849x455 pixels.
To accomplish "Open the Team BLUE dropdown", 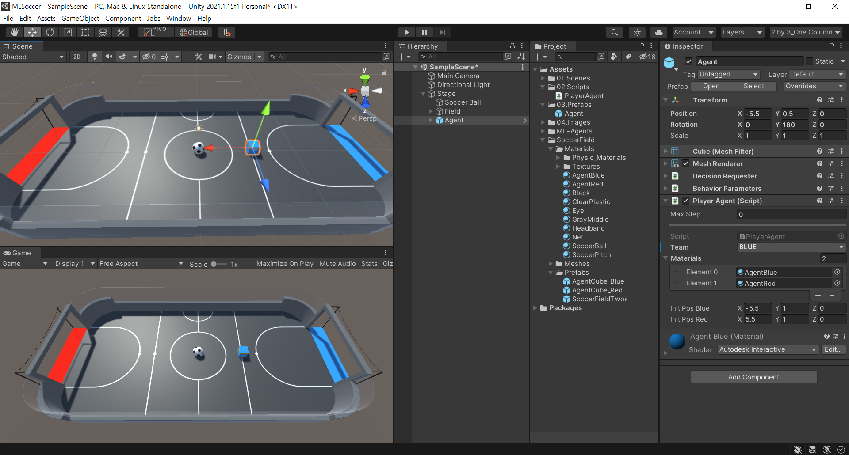I will tap(792, 247).
